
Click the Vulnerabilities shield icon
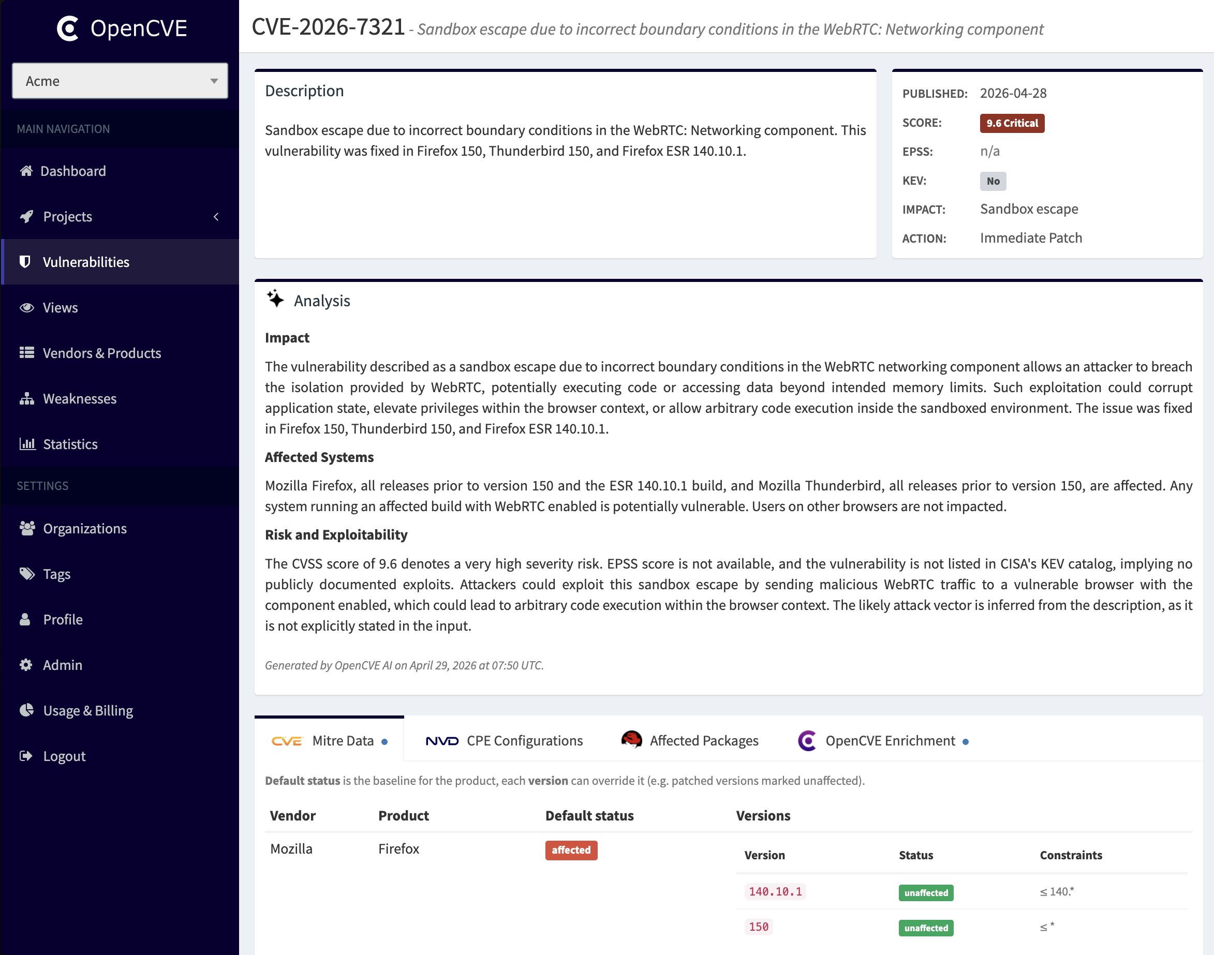point(25,262)
